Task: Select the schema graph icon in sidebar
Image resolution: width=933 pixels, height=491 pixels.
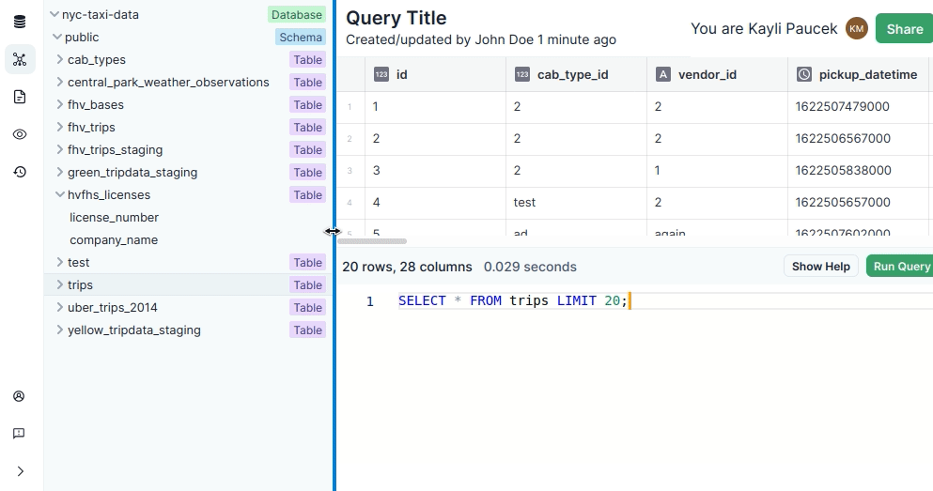Action: click(x=20, y=60)
